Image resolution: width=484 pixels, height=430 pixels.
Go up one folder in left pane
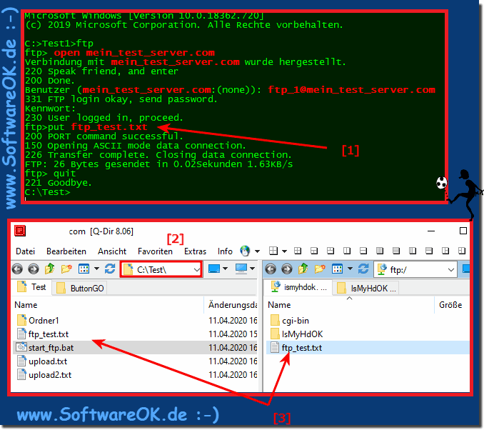click(x=49, y=269)
